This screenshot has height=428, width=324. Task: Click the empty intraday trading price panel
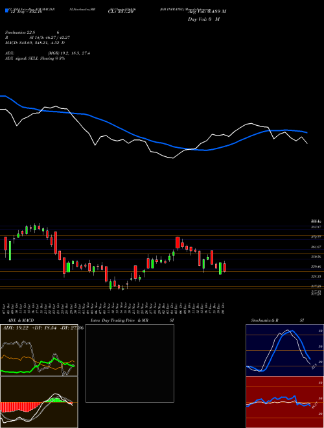pos(130,363)
